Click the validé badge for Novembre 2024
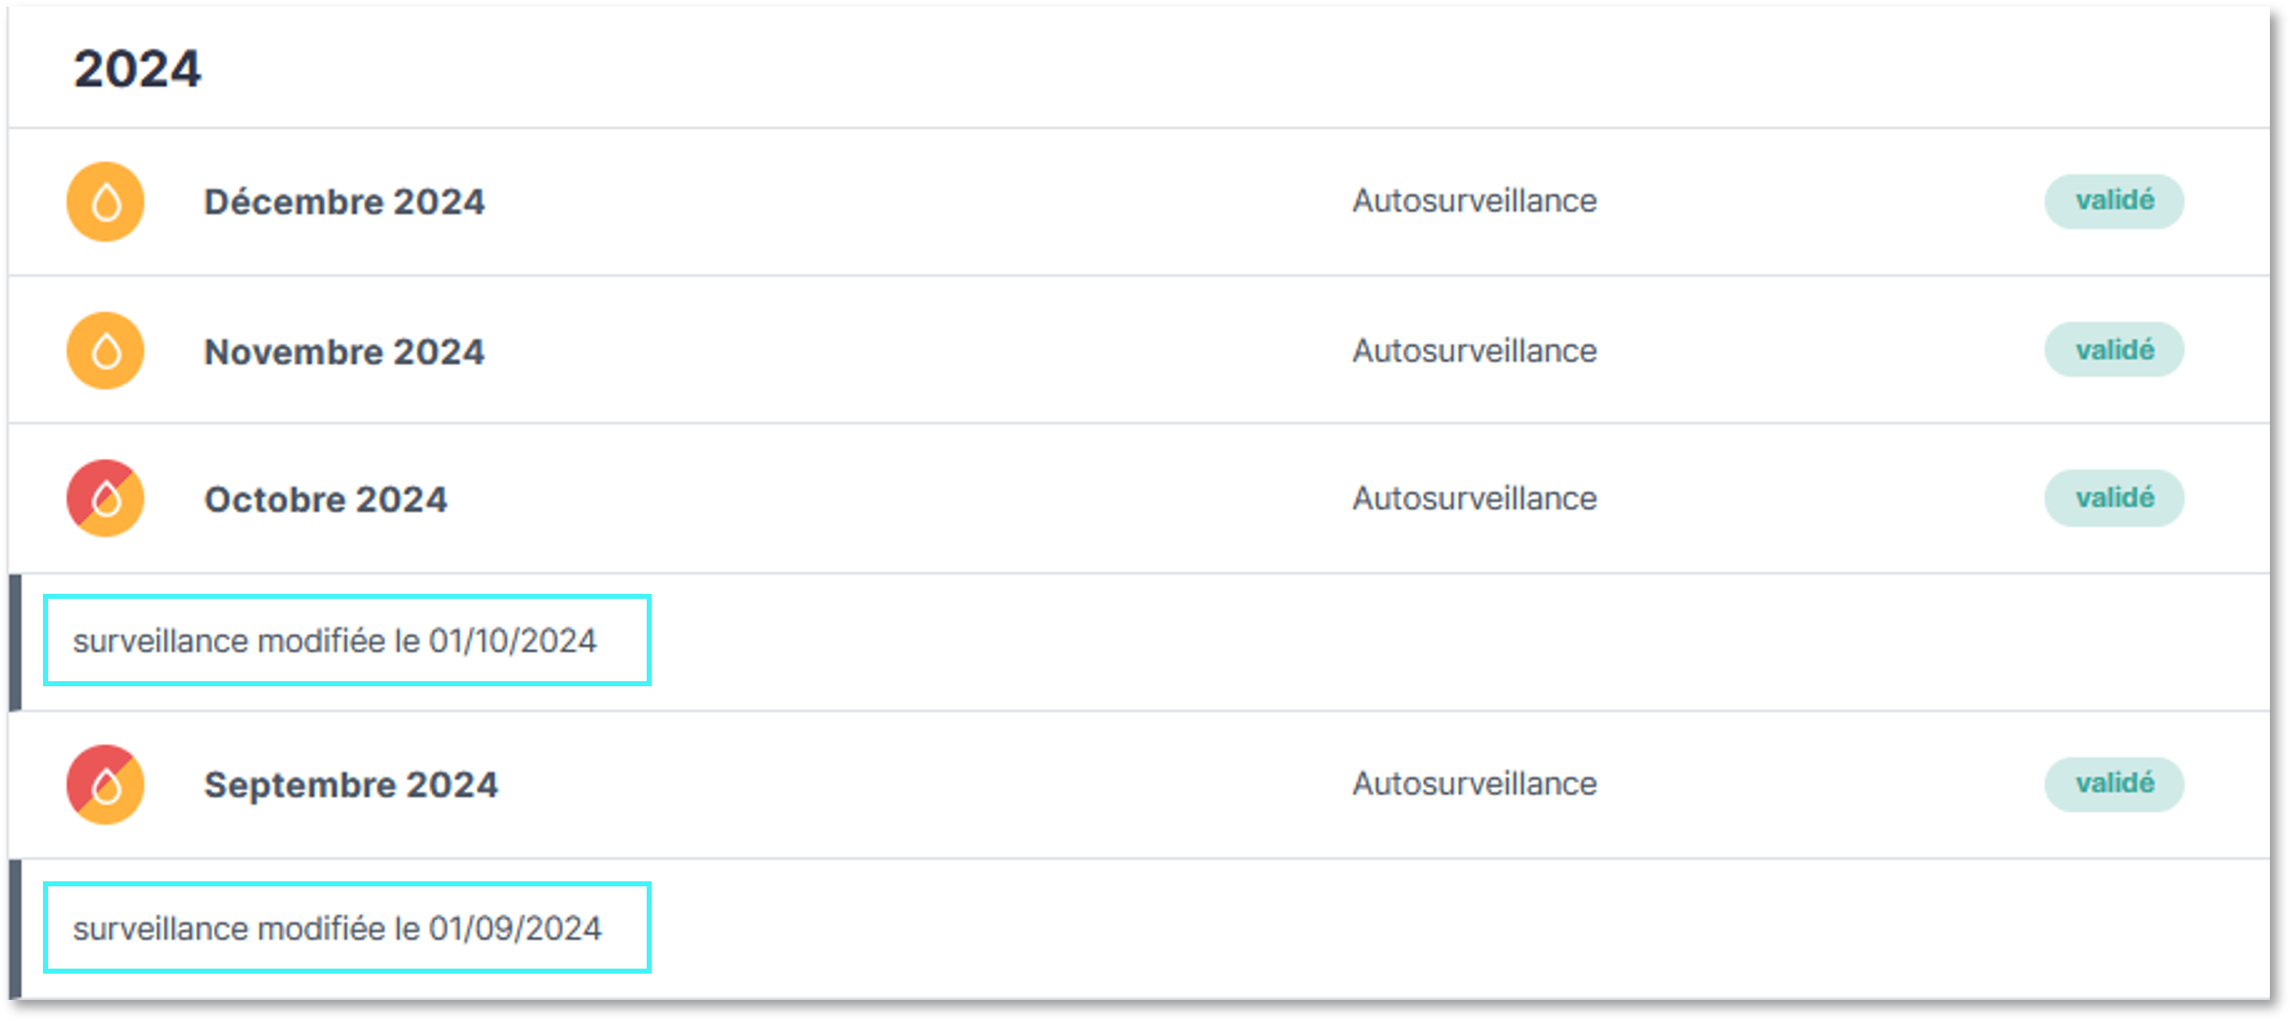Screen dimensions: 2291x1021 [x=2113, y=350]
